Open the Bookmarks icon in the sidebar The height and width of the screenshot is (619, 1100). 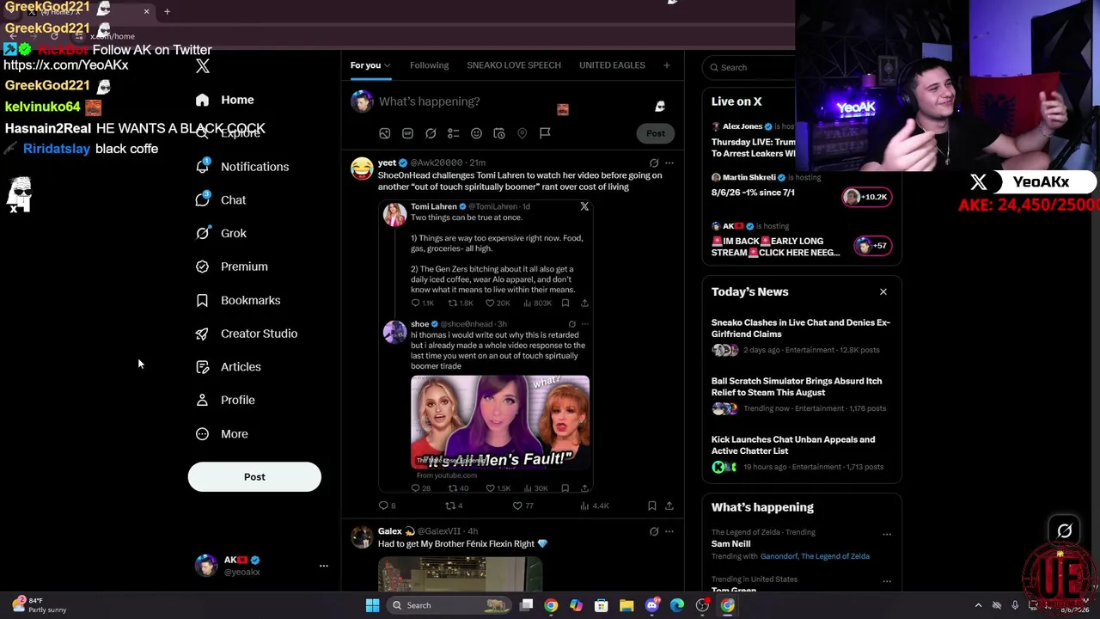[x=202, y=300]
